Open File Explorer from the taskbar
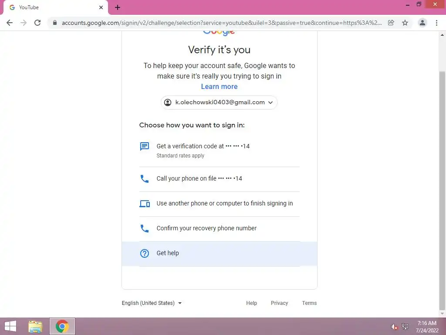The height and width of the screenshot is (335, 446). click(35, 326)
